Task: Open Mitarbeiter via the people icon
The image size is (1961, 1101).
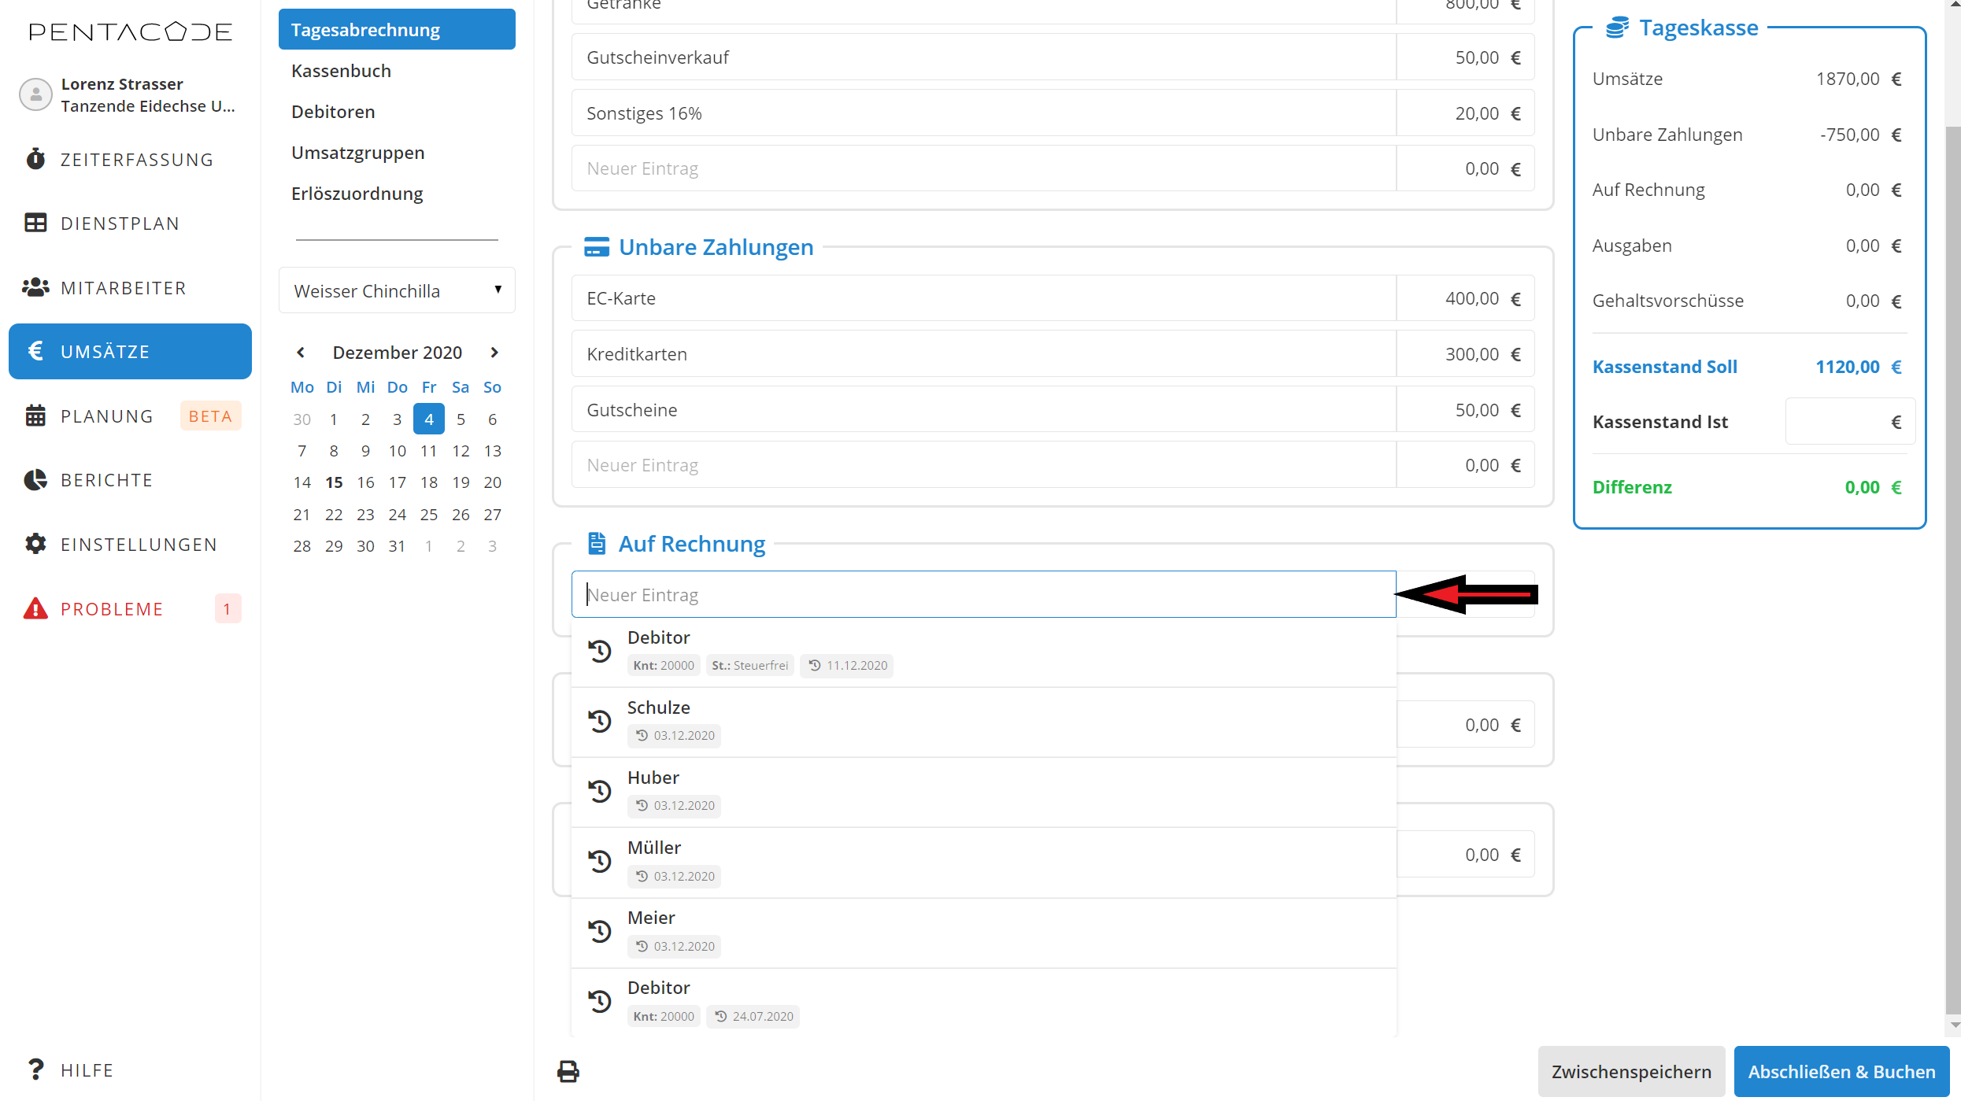Action: (x=35, y=288)
